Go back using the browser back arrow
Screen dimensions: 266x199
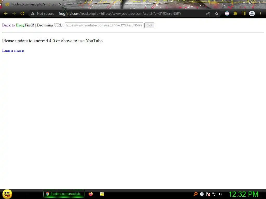[6, 13]
